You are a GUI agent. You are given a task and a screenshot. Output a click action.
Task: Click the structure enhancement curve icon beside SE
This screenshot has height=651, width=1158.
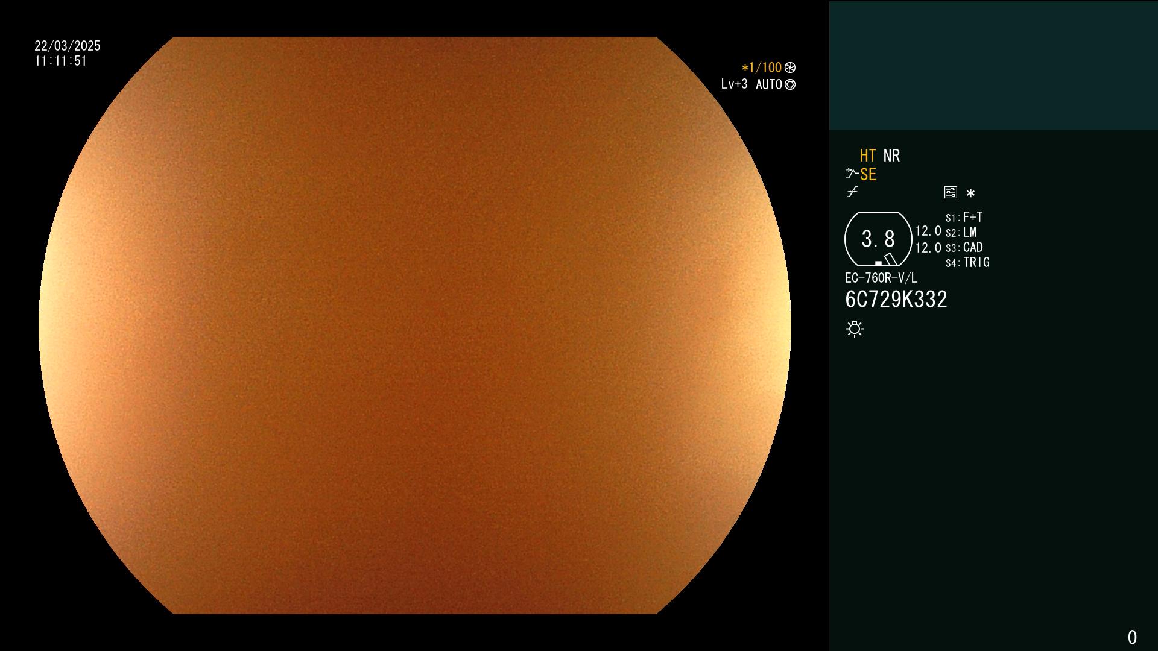pos(852,174)
